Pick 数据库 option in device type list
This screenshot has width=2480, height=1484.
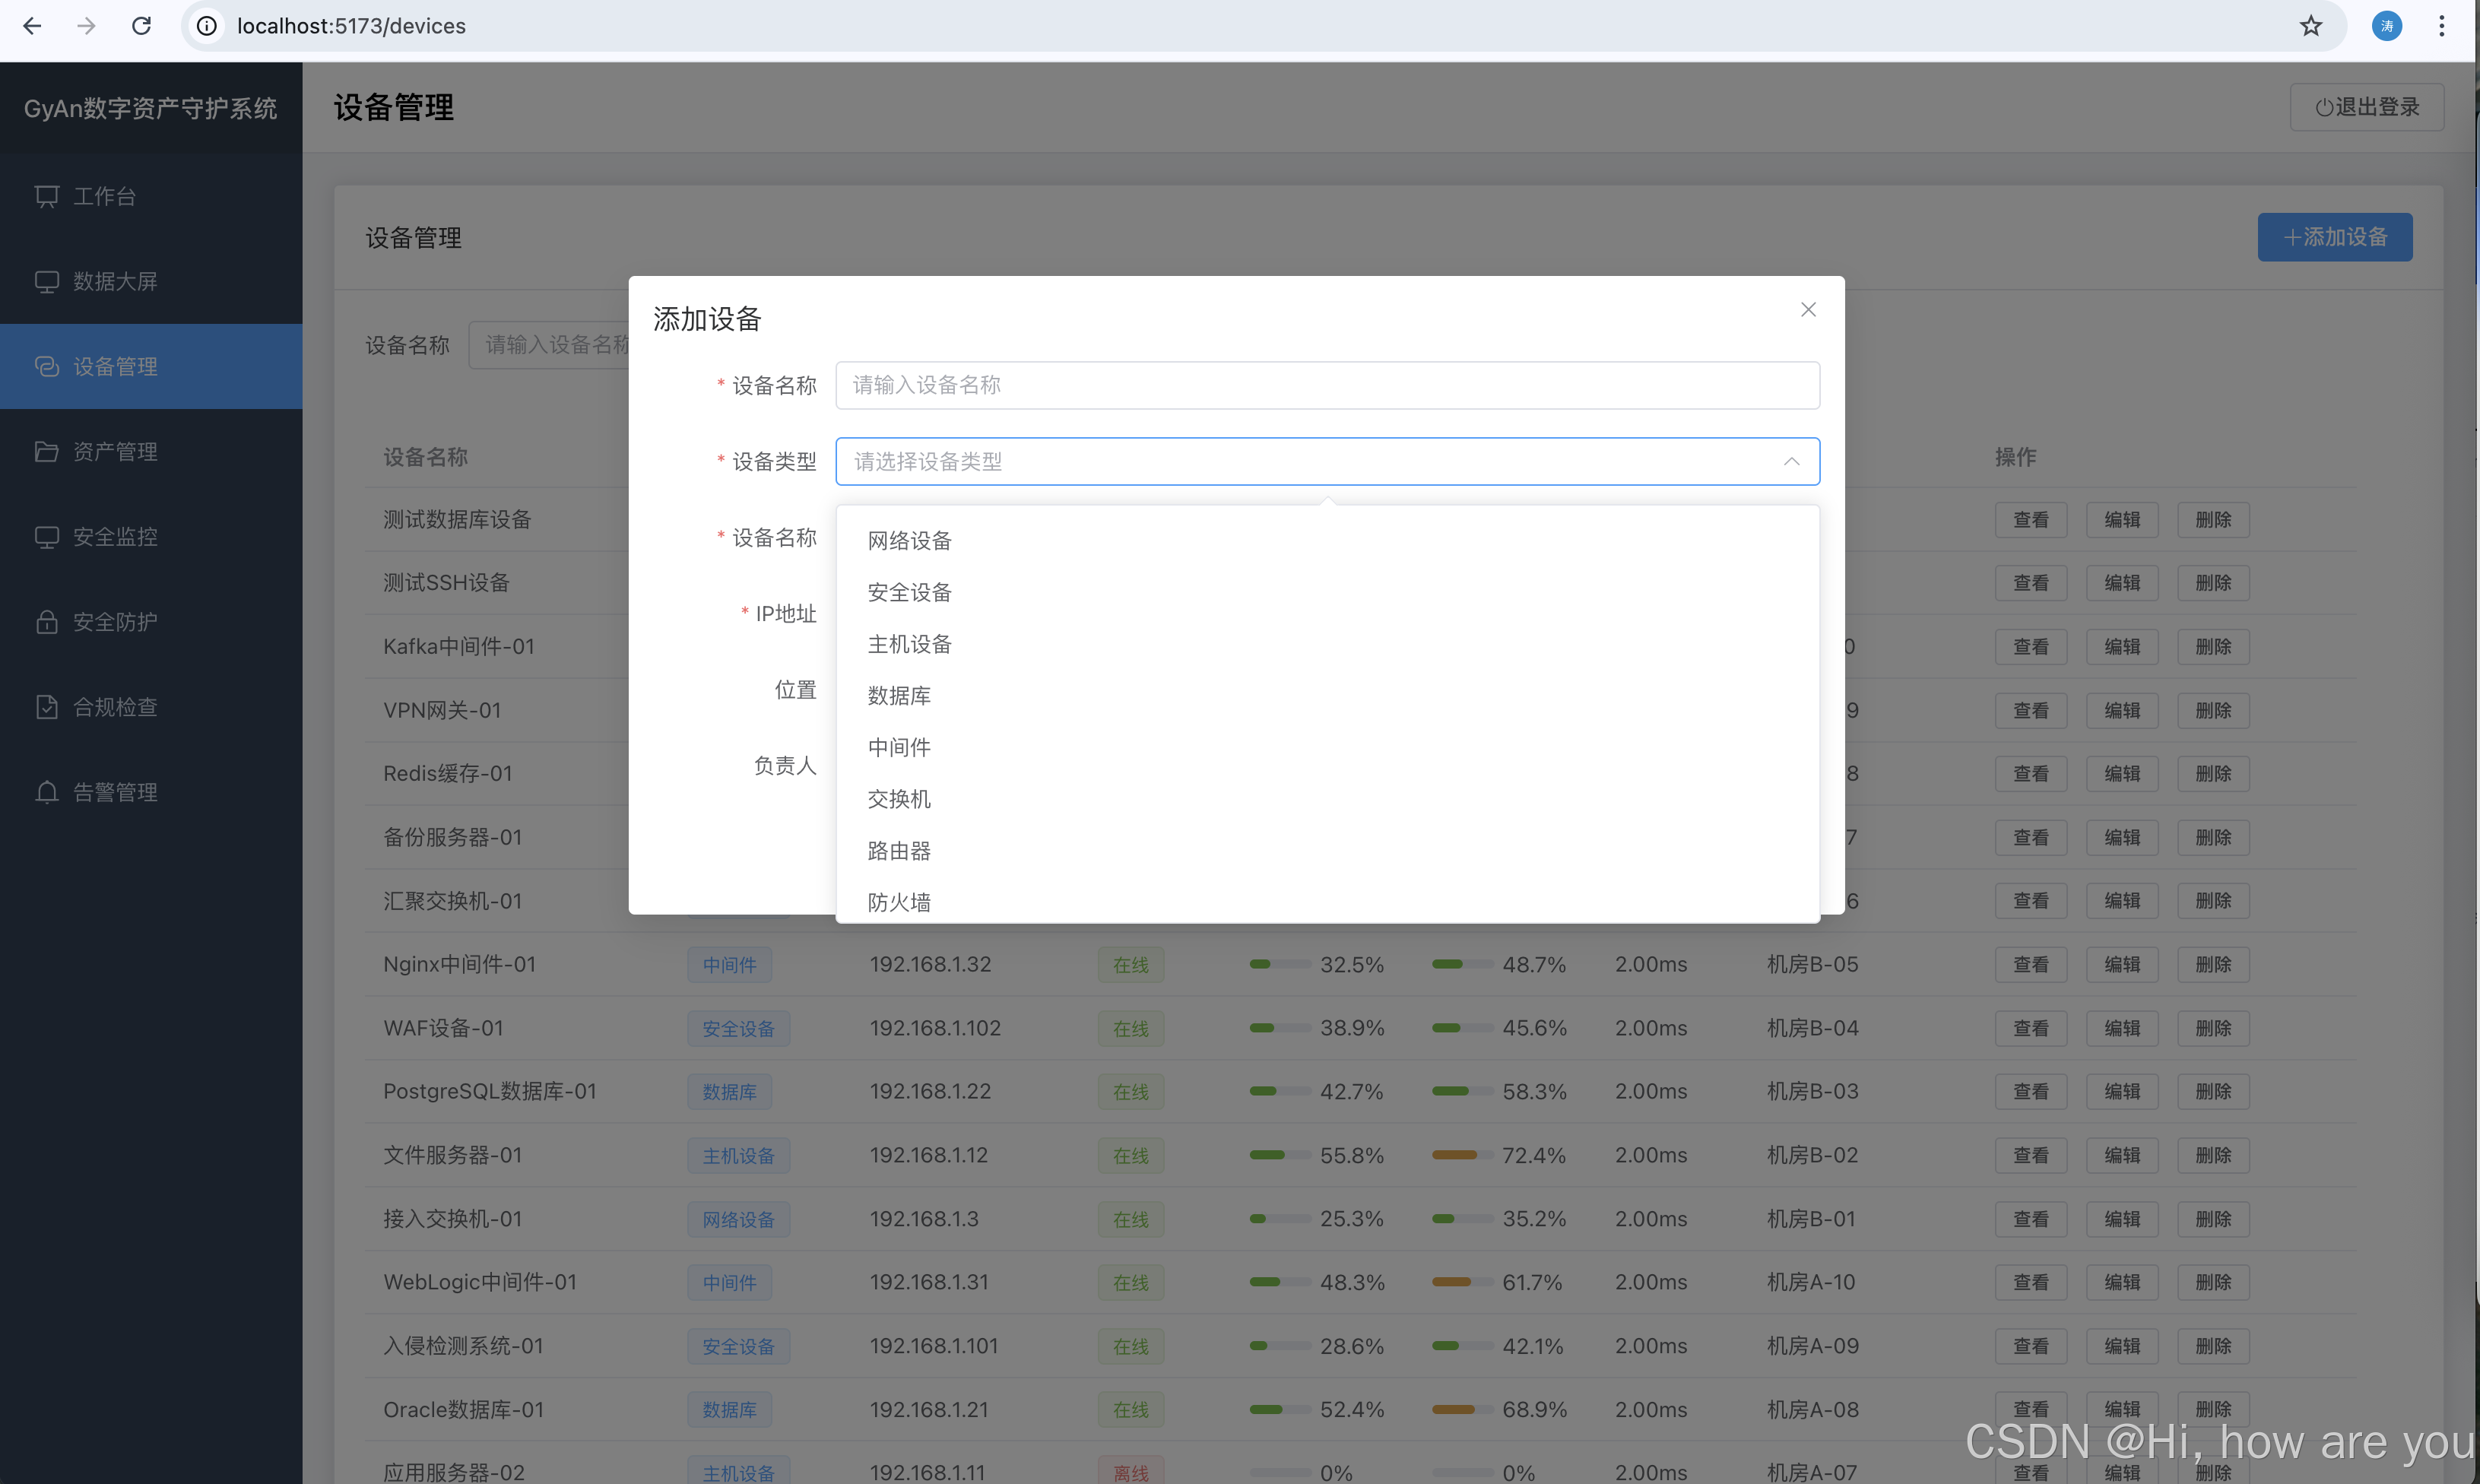[x=899, y=696]
